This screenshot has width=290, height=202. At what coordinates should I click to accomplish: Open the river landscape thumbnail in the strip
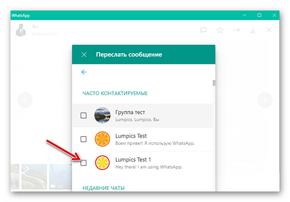click(34, 177)
